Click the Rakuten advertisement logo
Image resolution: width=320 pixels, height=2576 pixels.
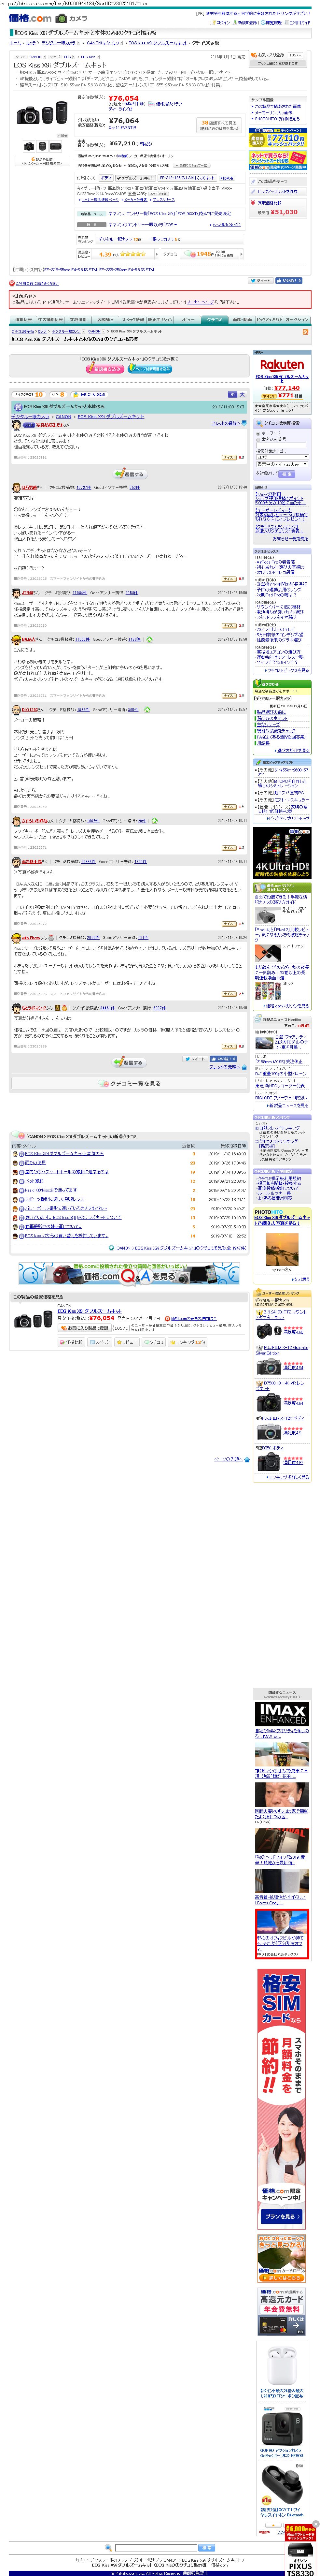281,365
